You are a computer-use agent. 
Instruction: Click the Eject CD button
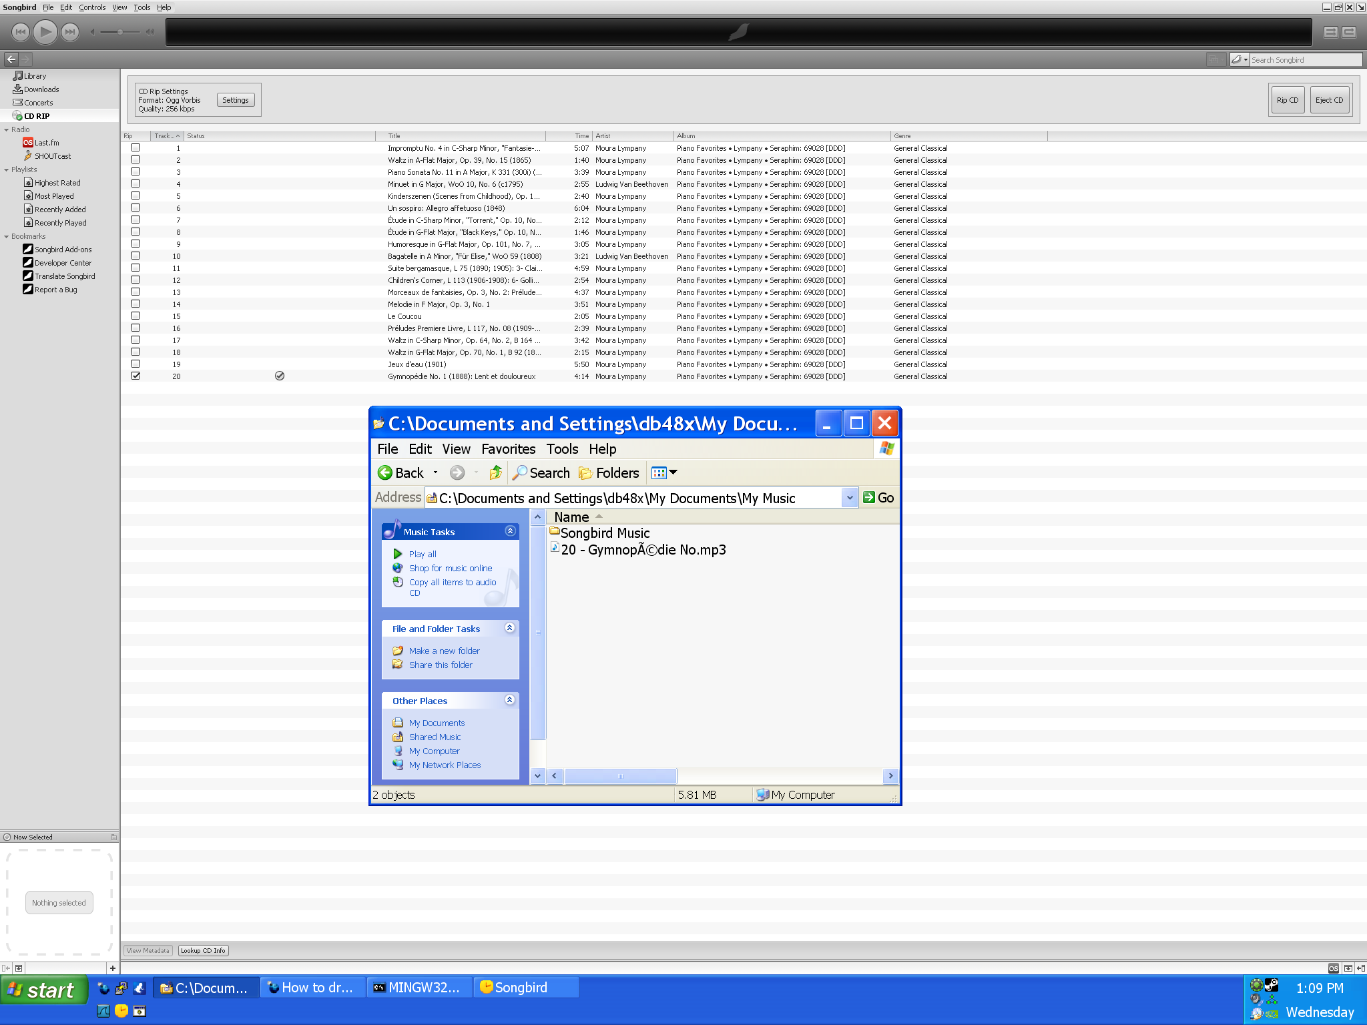point(1330,100)
